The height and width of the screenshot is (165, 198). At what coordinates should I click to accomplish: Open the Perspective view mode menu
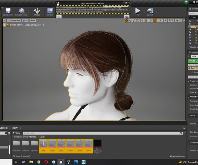click(14, 20)
